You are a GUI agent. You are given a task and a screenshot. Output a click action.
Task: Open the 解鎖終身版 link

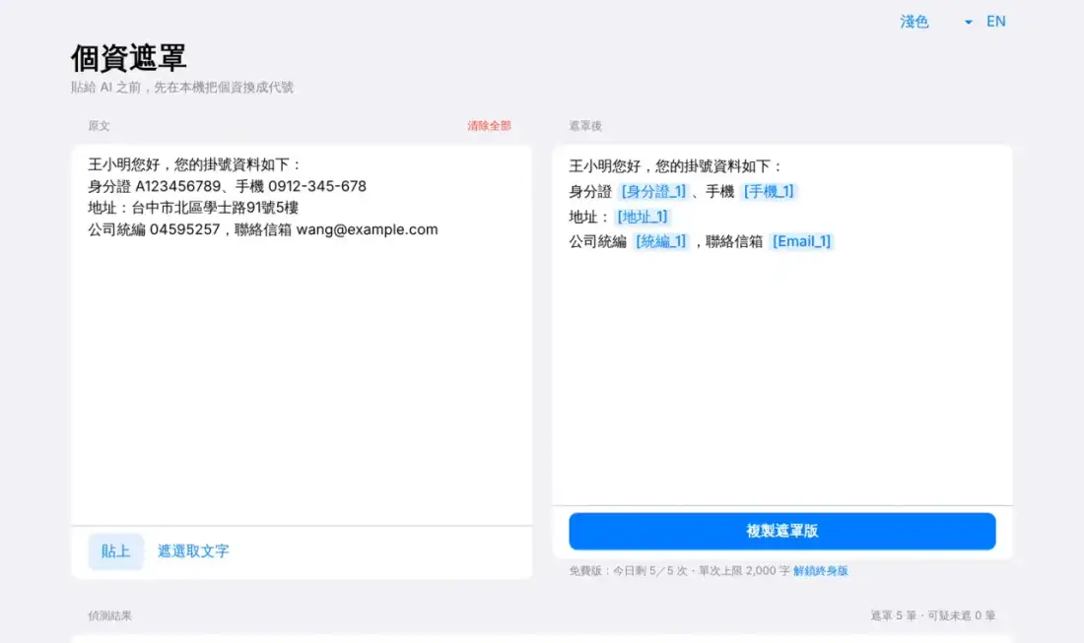point(821,571)
